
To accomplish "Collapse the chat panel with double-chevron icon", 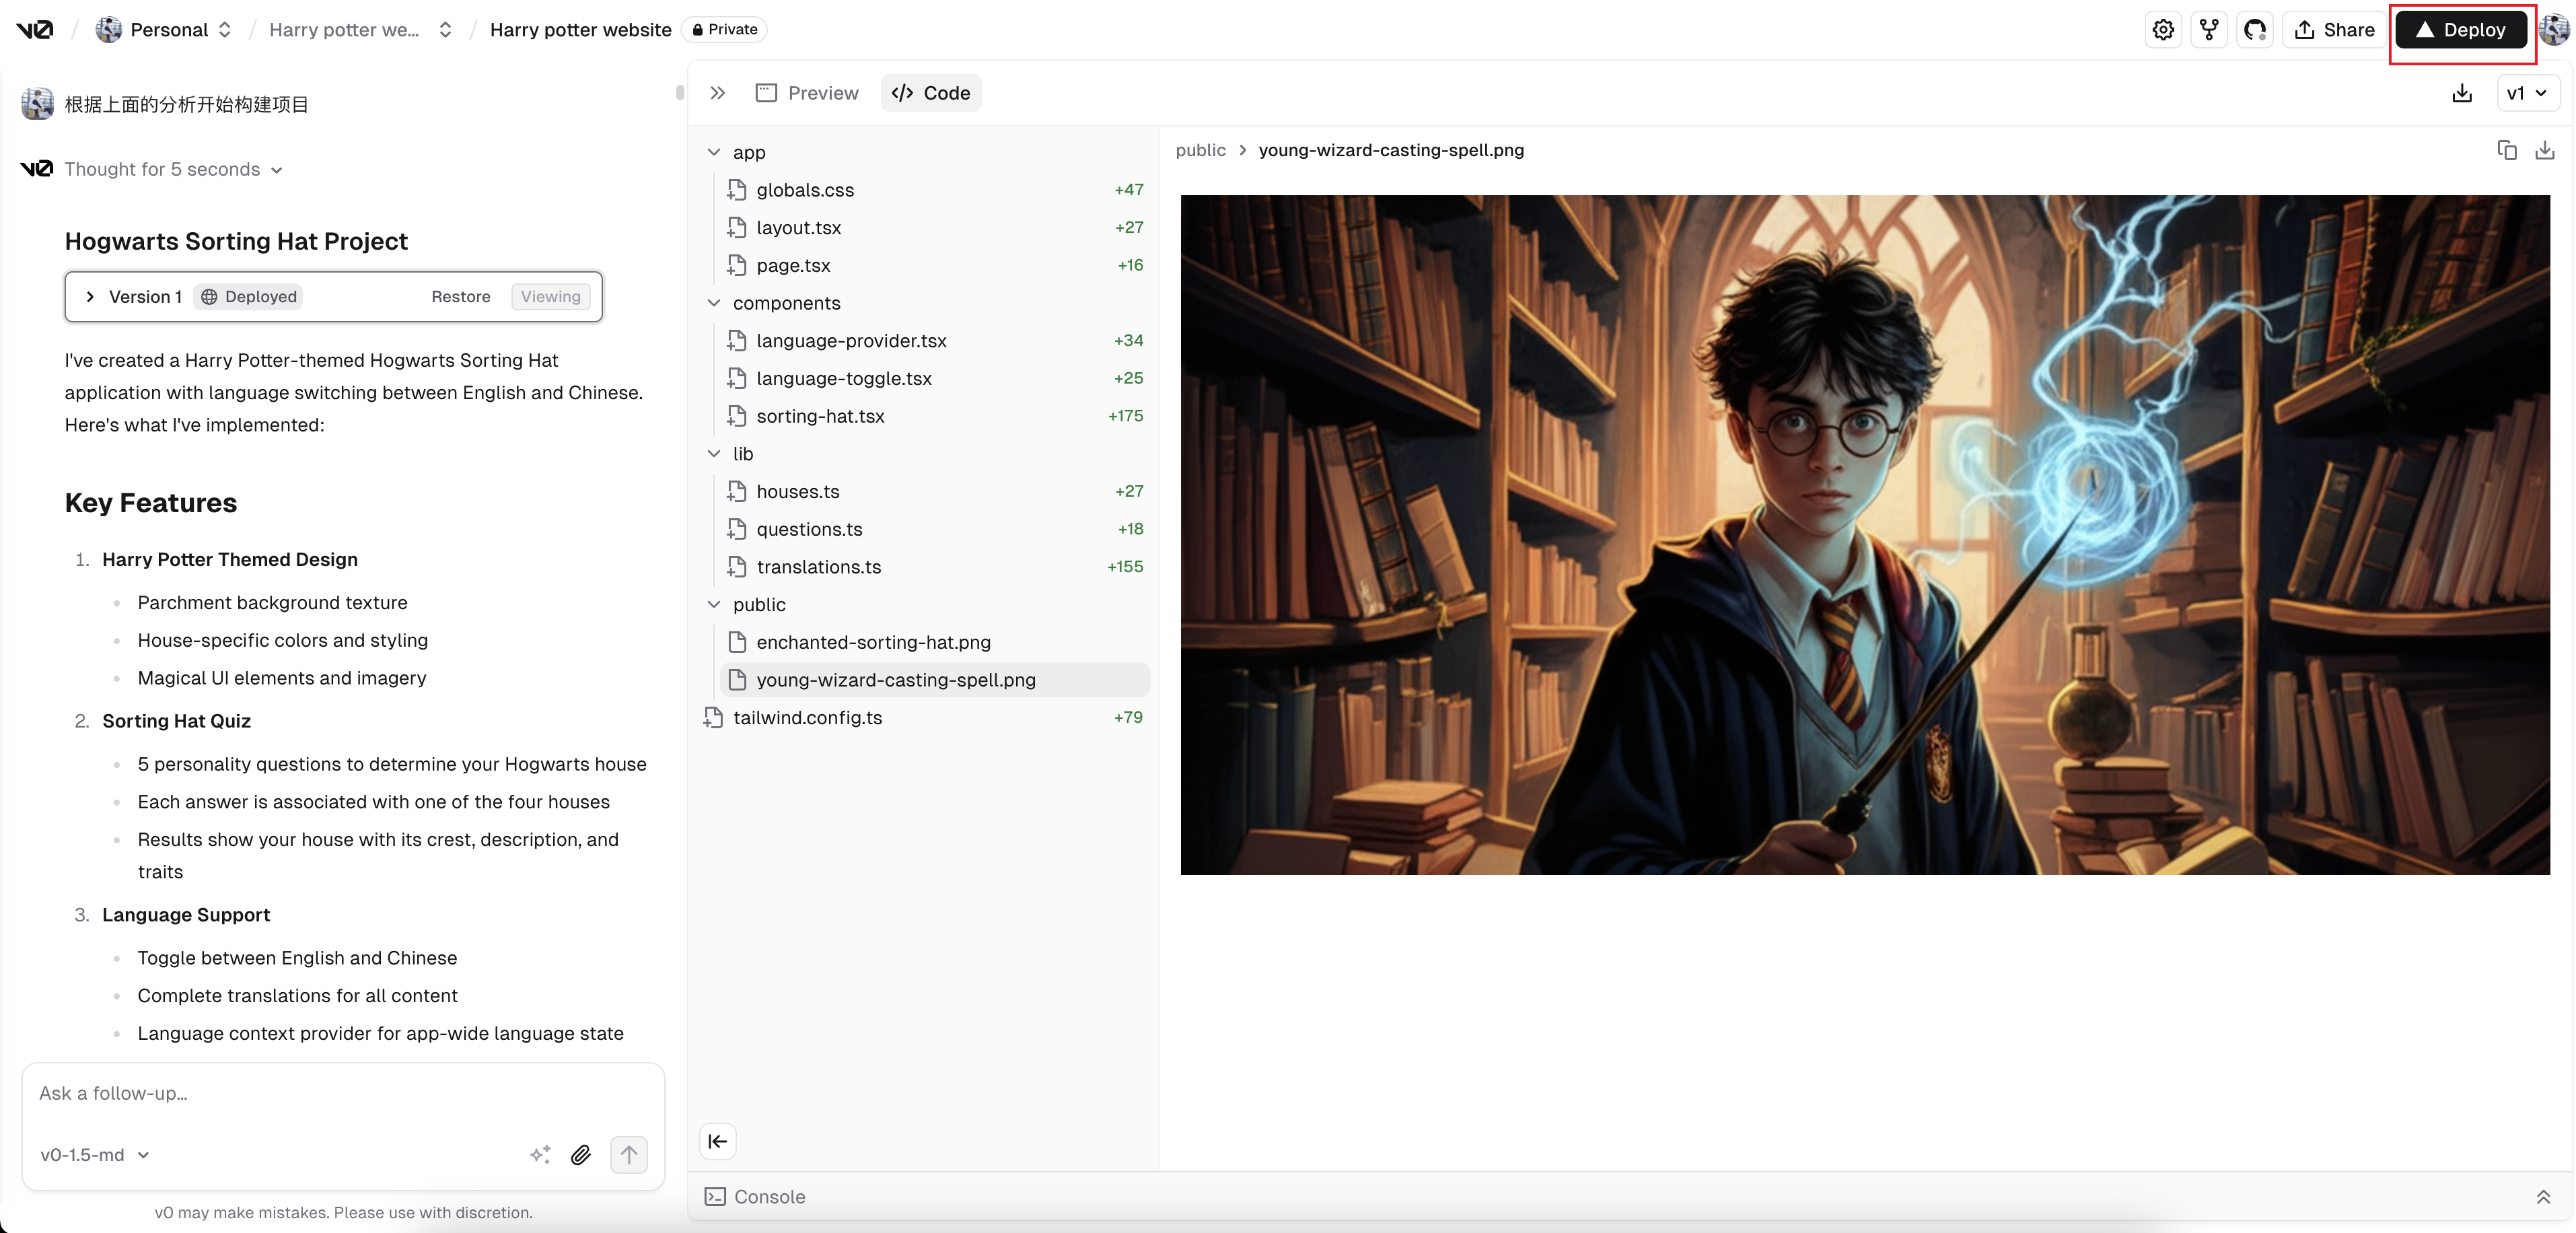I will click(x=717, y=93).
